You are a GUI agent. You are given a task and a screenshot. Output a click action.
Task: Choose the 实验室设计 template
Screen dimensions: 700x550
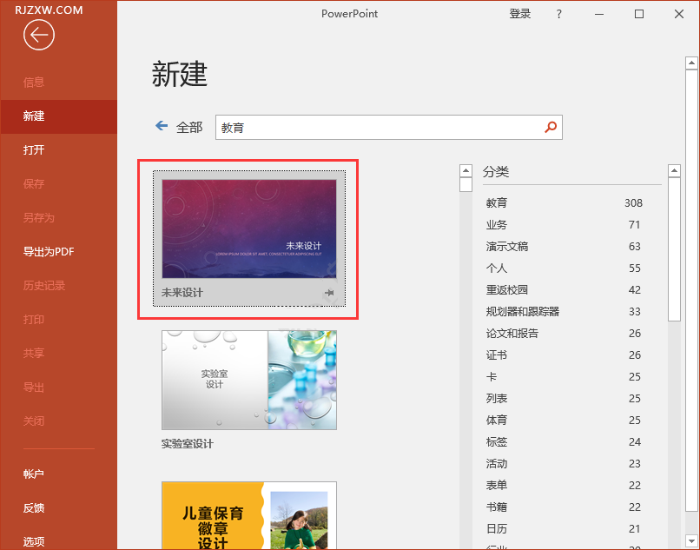(x=248, y=380)
